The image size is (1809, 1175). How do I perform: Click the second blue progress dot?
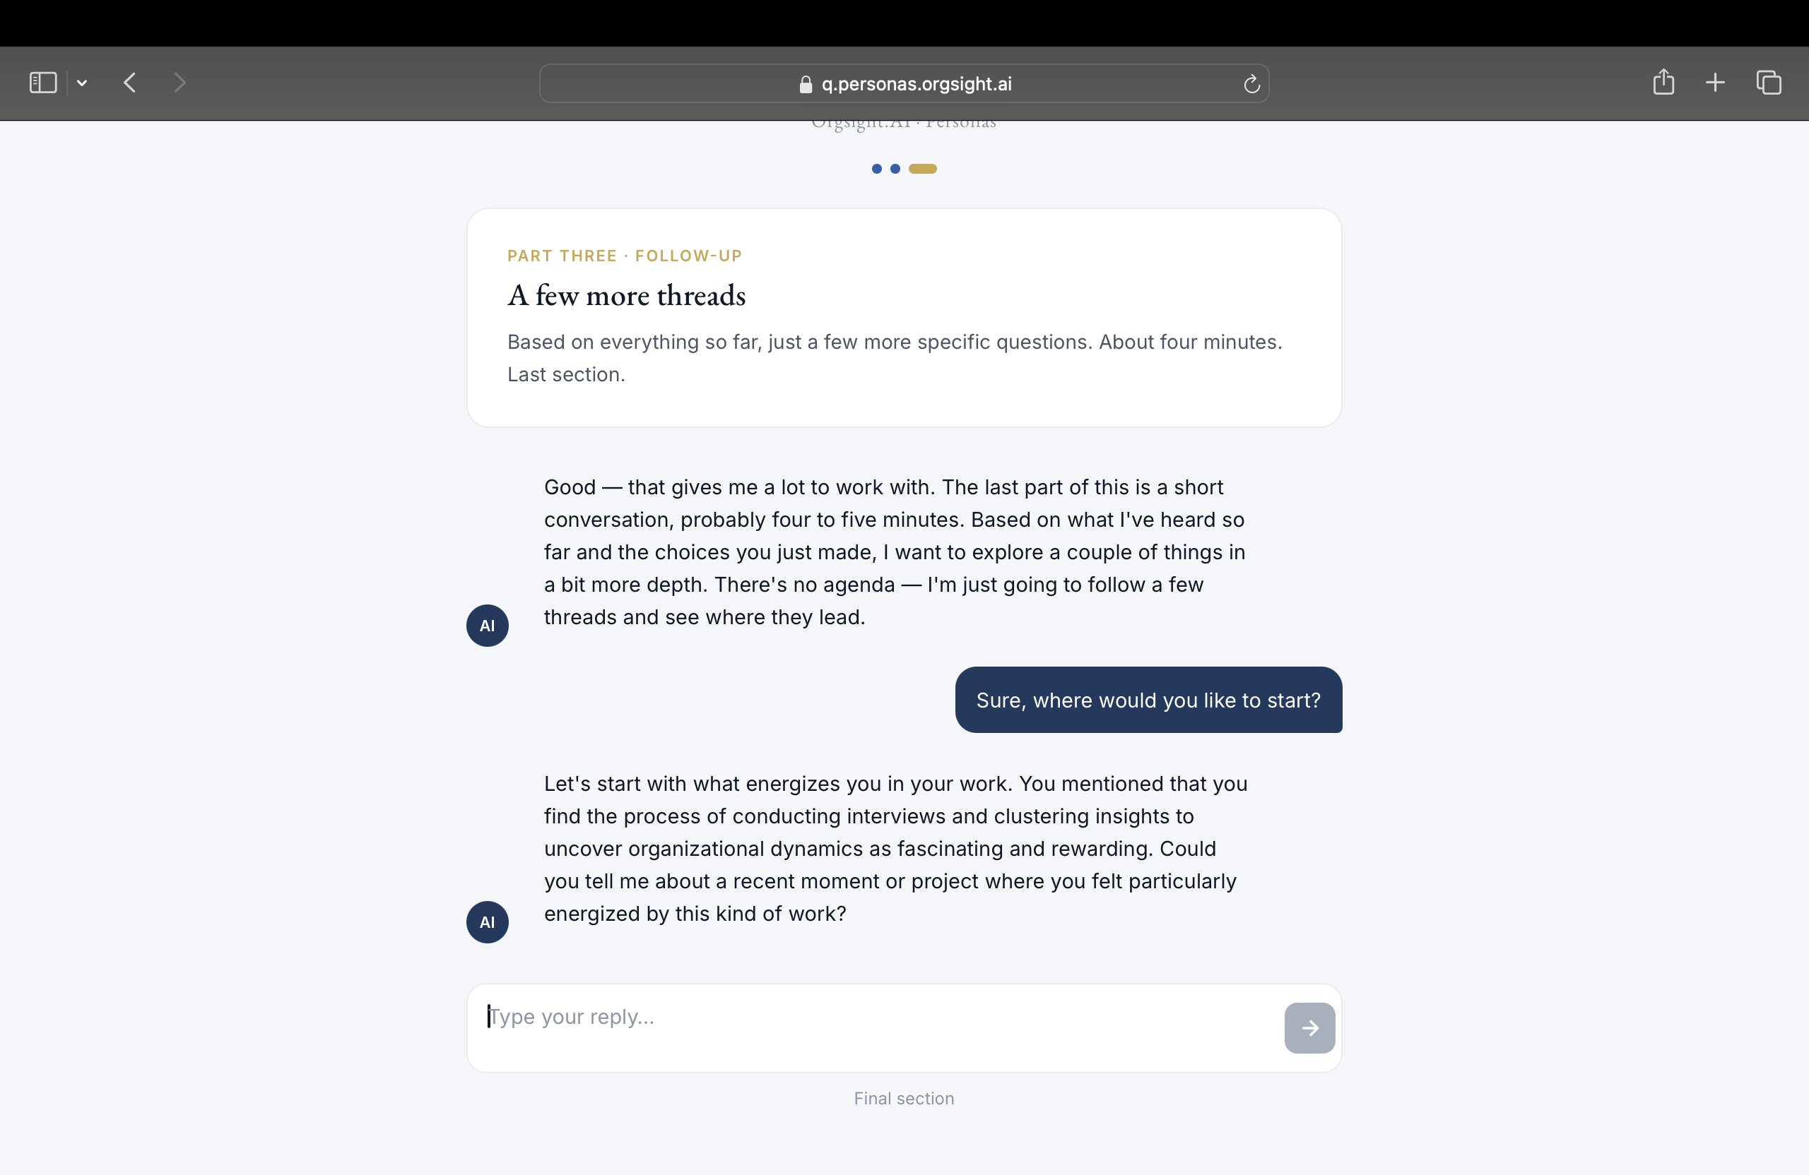pos(895,169)
